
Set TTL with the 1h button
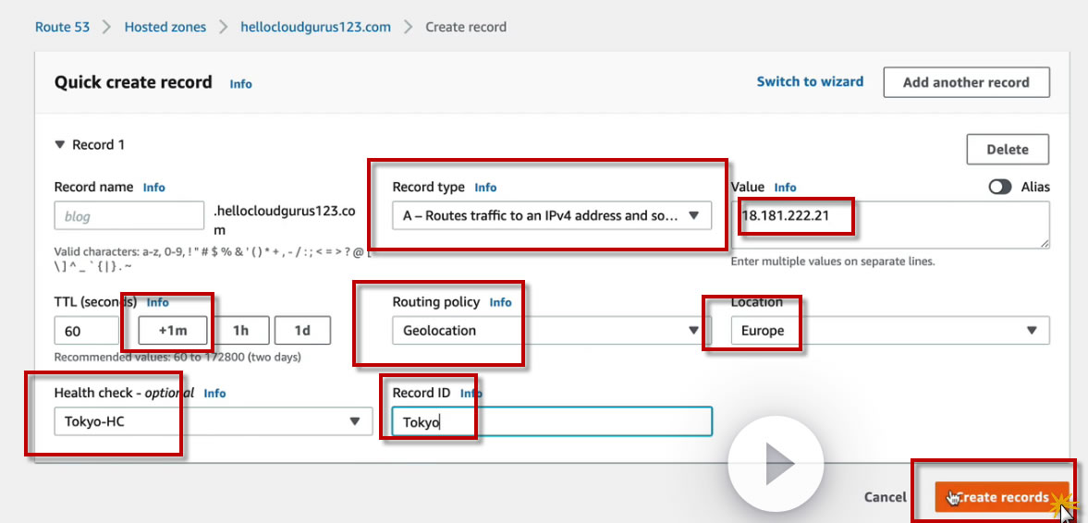pos(240,331)
